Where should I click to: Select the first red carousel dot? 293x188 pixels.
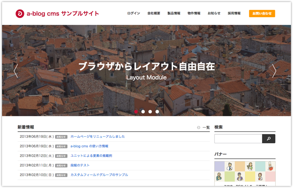pyautogui.click(x=136, y=111)
